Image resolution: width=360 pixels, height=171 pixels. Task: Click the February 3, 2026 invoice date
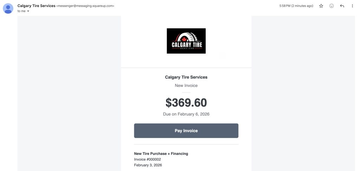(x=148, y=165)
